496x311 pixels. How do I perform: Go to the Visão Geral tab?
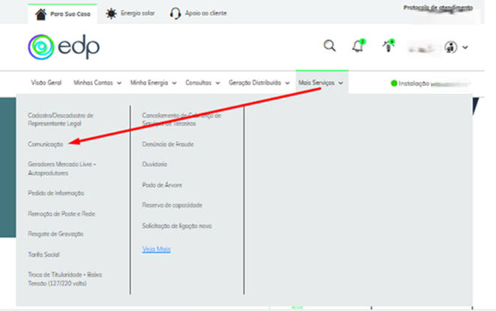pos(46,82)
